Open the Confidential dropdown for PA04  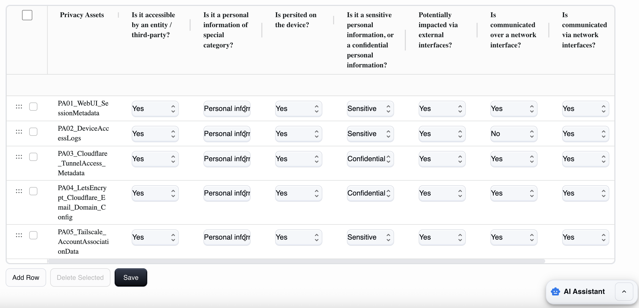click(369, 193)
